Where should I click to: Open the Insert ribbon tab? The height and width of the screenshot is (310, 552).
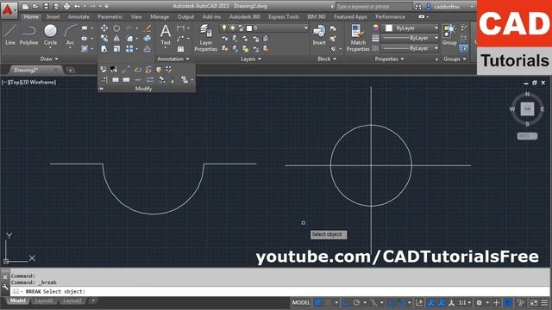click(x=53, y=17)
